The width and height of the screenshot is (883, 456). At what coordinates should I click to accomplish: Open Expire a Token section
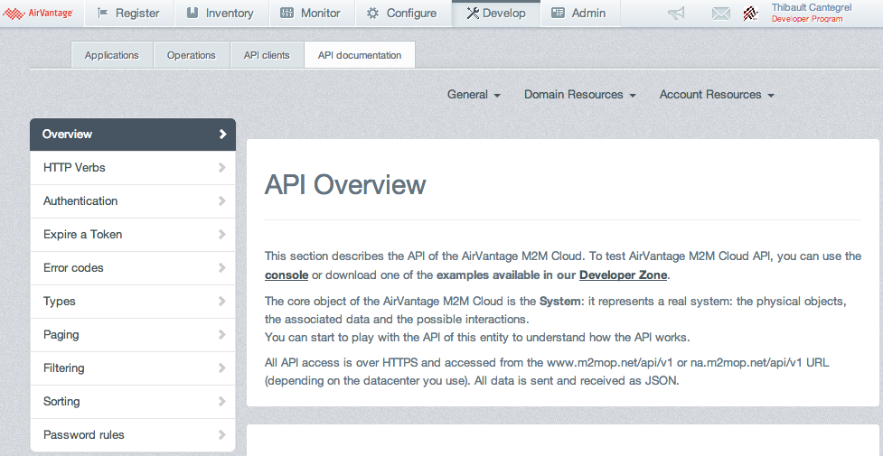(x=133, y=234)
